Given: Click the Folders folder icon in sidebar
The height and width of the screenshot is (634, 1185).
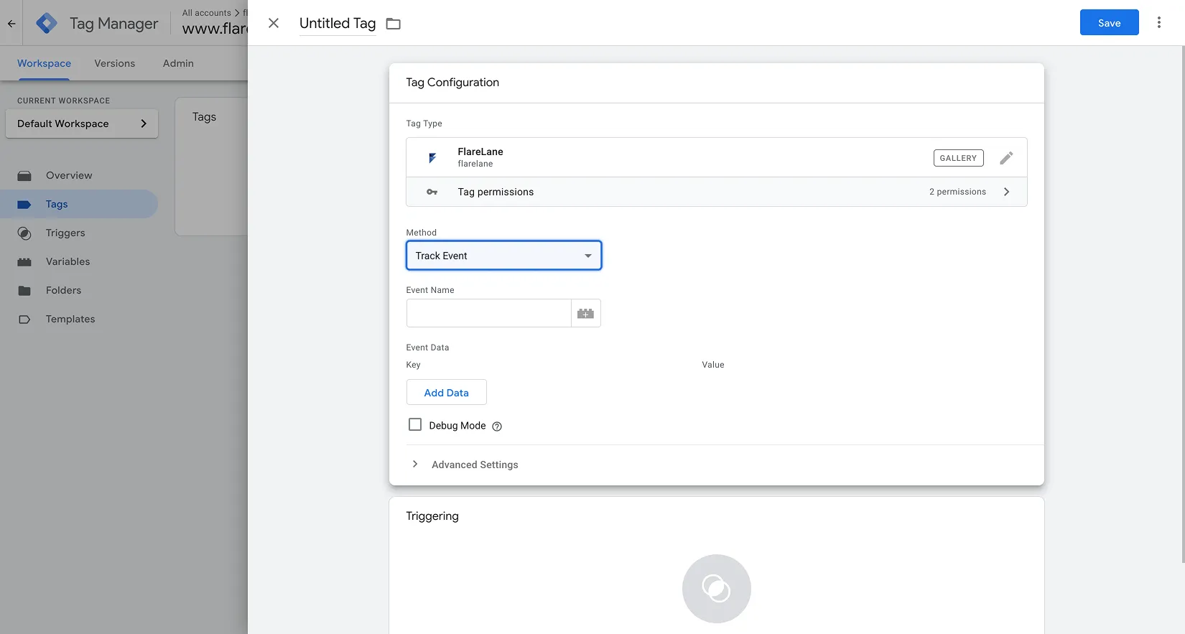Looking at the screenshot, I should (24, 291).
